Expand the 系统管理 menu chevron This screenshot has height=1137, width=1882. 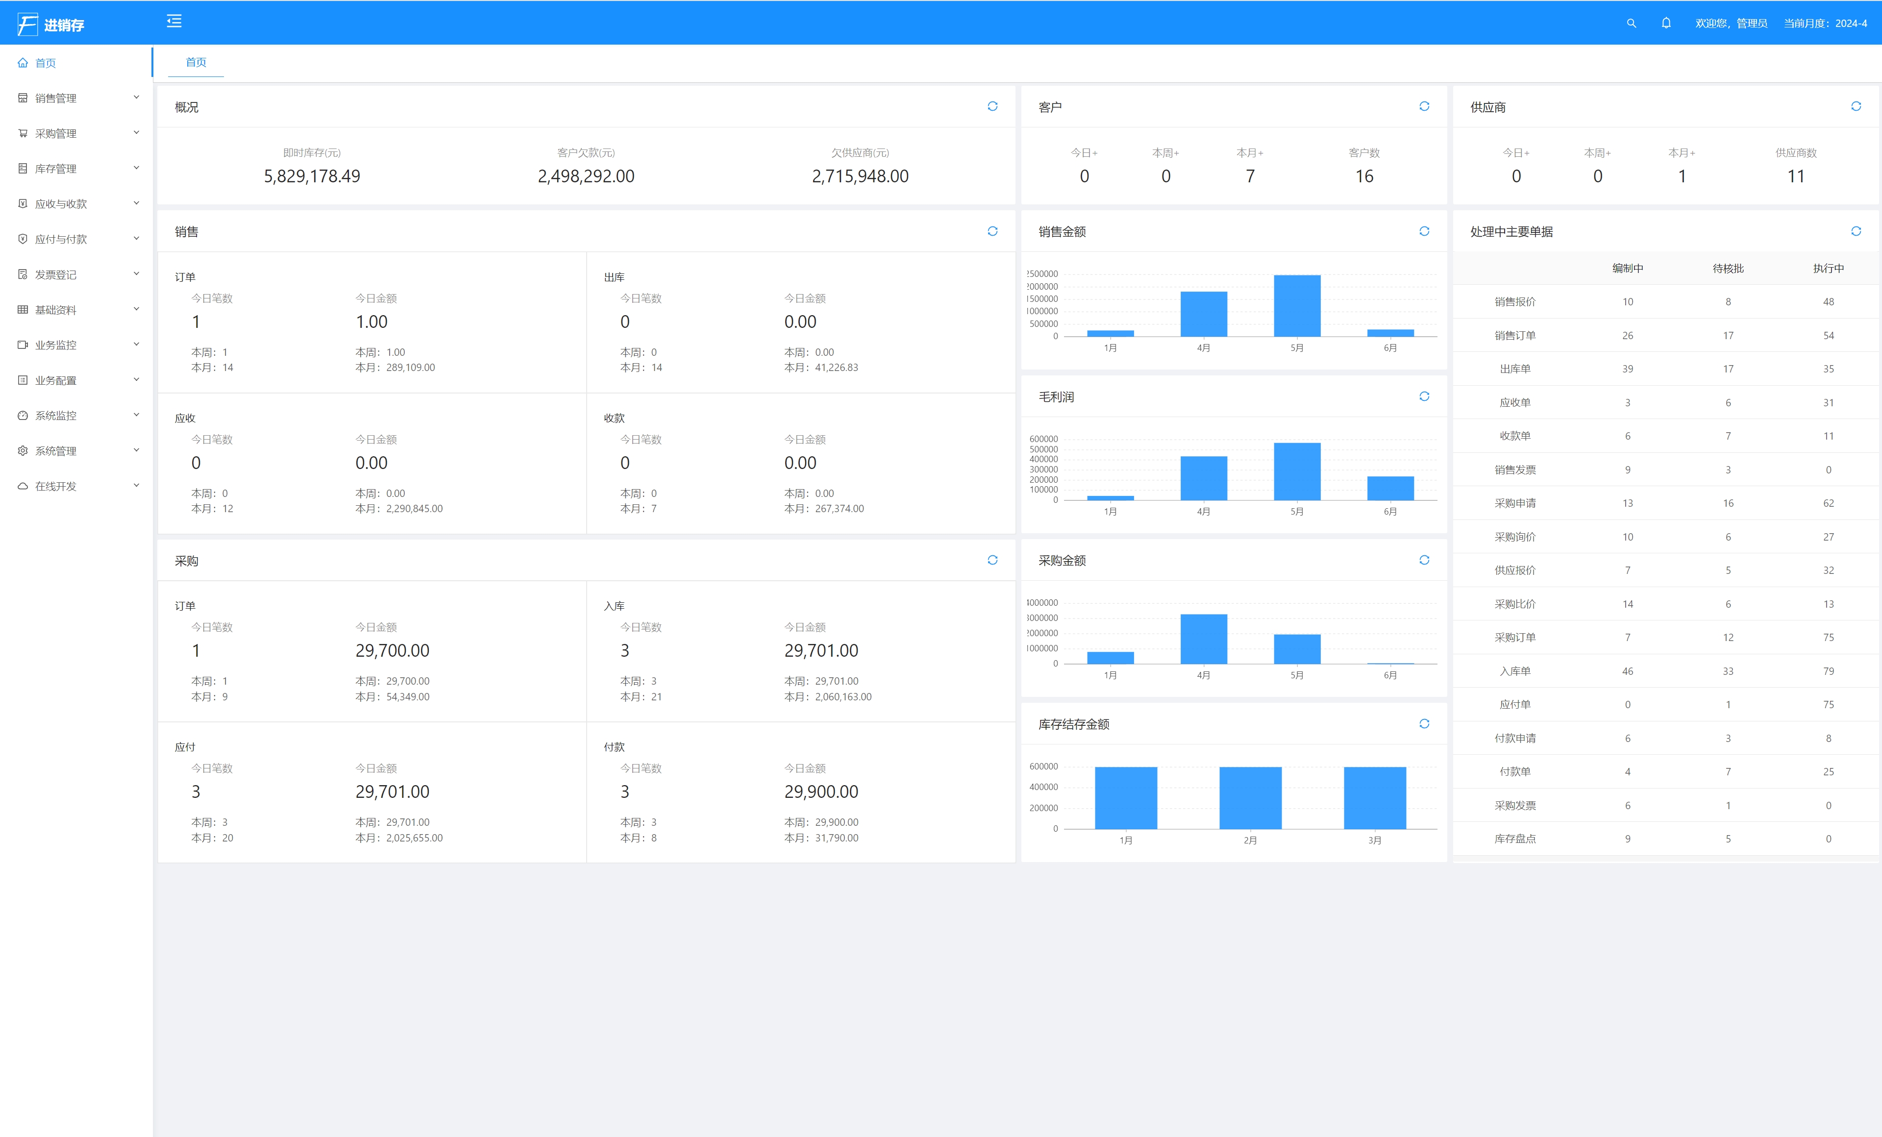point(137,450)
